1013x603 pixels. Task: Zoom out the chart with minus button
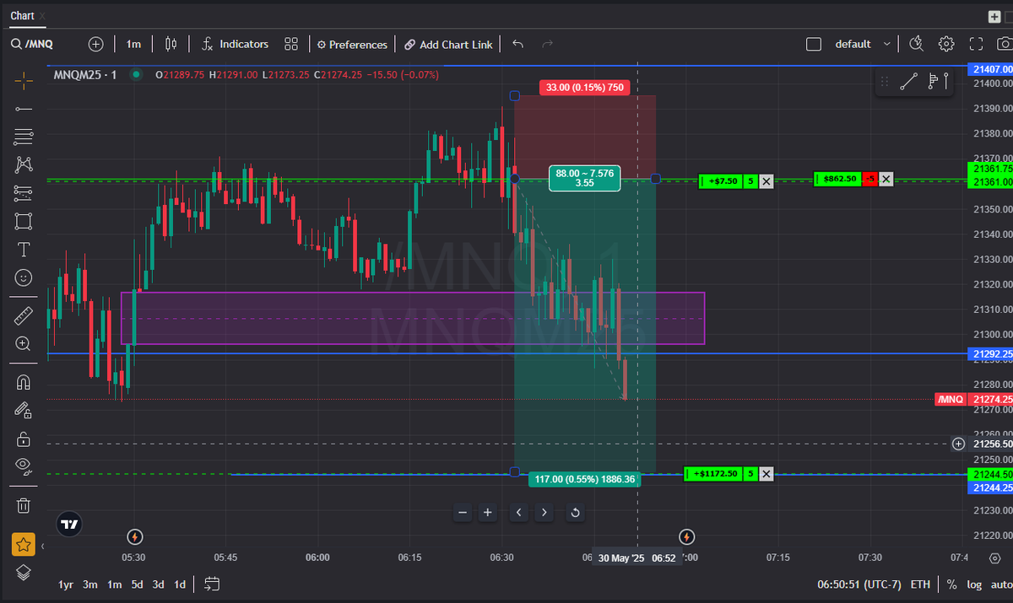462,512
